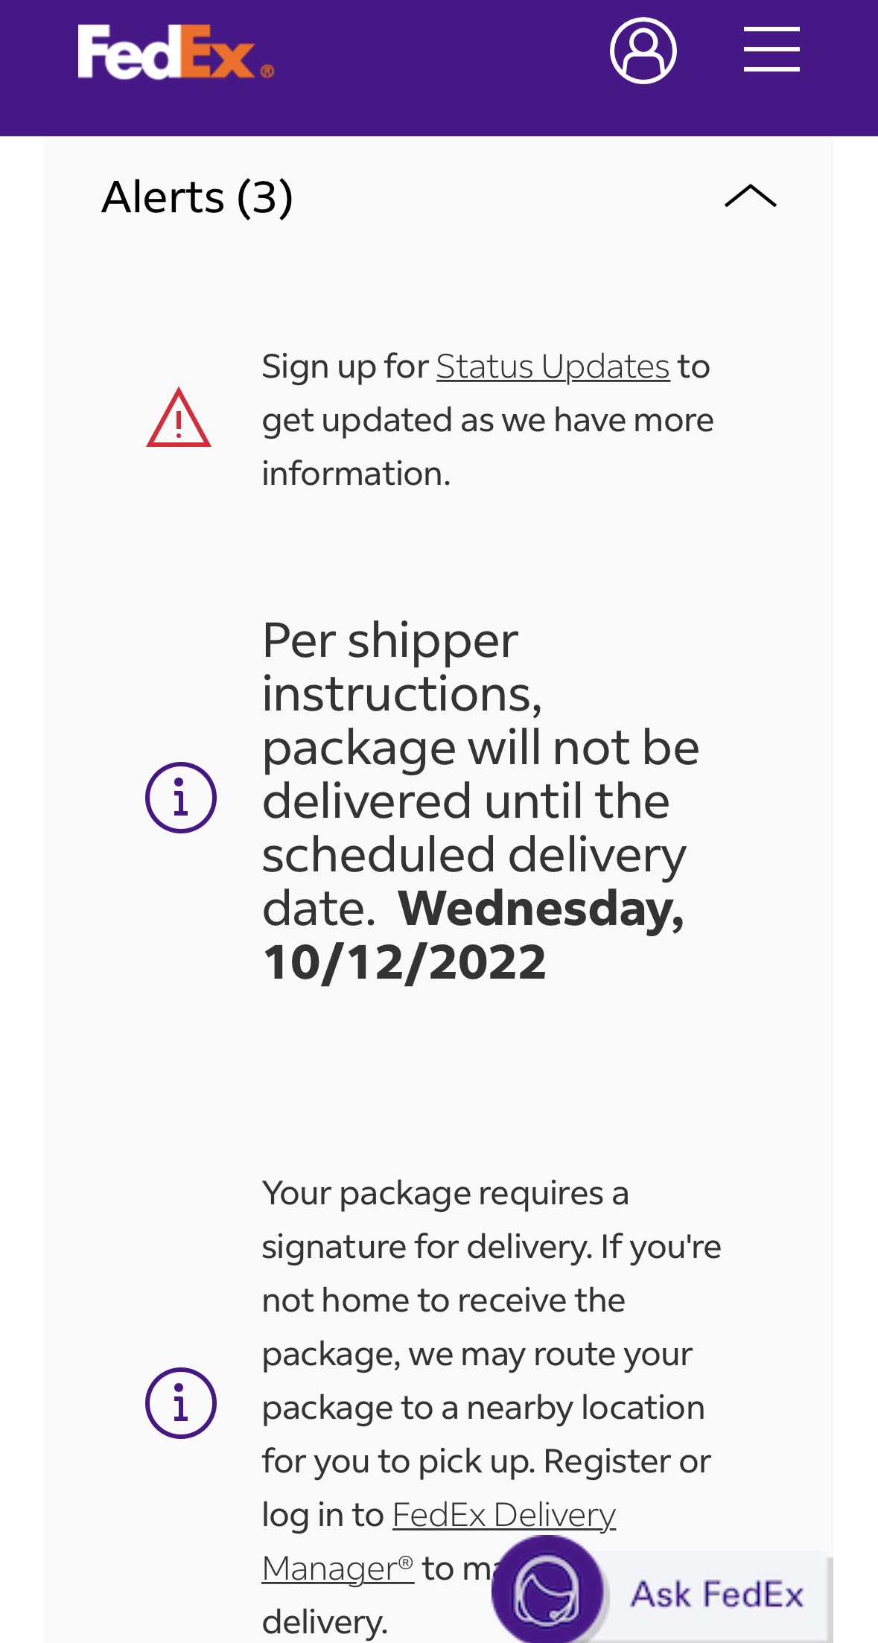Click the red warning triangle icon
The image size is (878, 1643).
pyautogui.click(x=179, y=419)
